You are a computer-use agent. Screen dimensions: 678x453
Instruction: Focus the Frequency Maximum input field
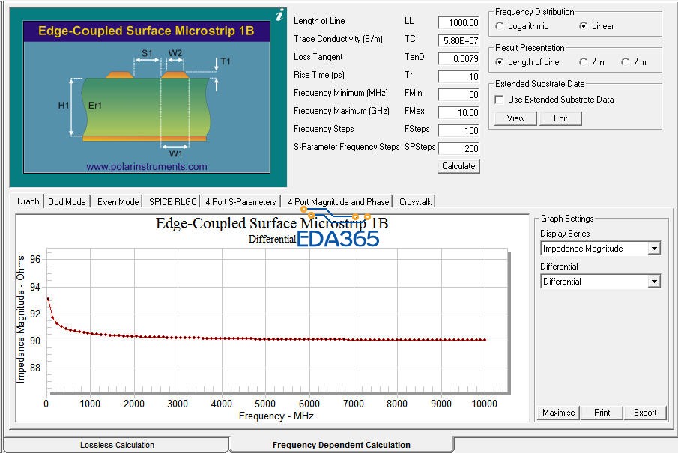[458, 112]
